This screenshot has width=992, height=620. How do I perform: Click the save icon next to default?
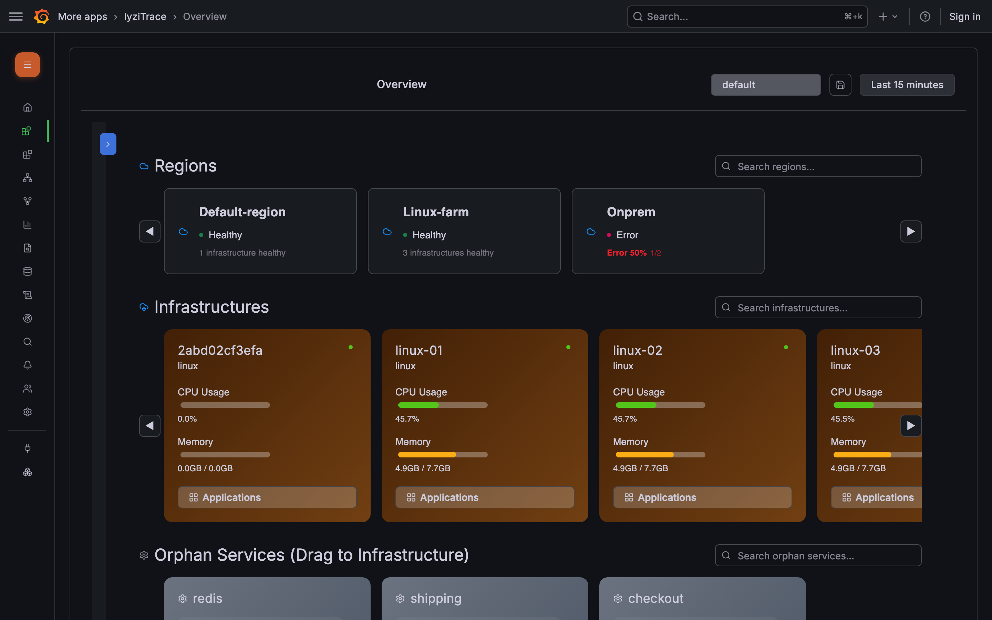[x=840, y=84]
